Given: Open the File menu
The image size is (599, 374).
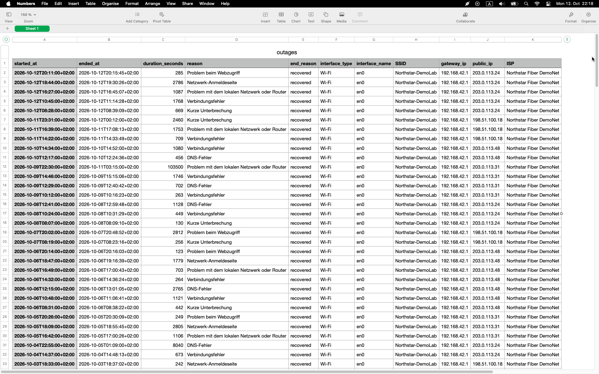Looking at the screenshot, I should click(x=45, y=4).
